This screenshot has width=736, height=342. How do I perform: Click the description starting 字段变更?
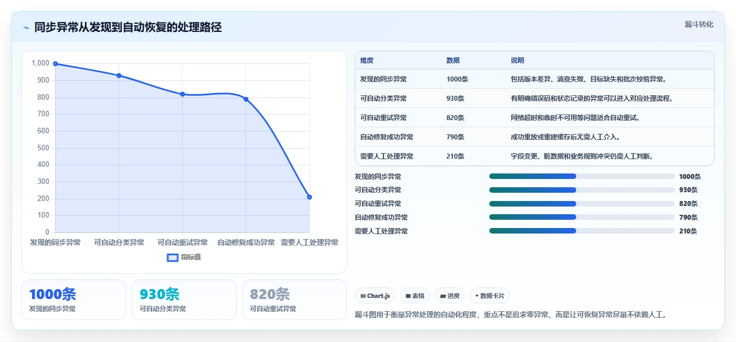[582, 156]
